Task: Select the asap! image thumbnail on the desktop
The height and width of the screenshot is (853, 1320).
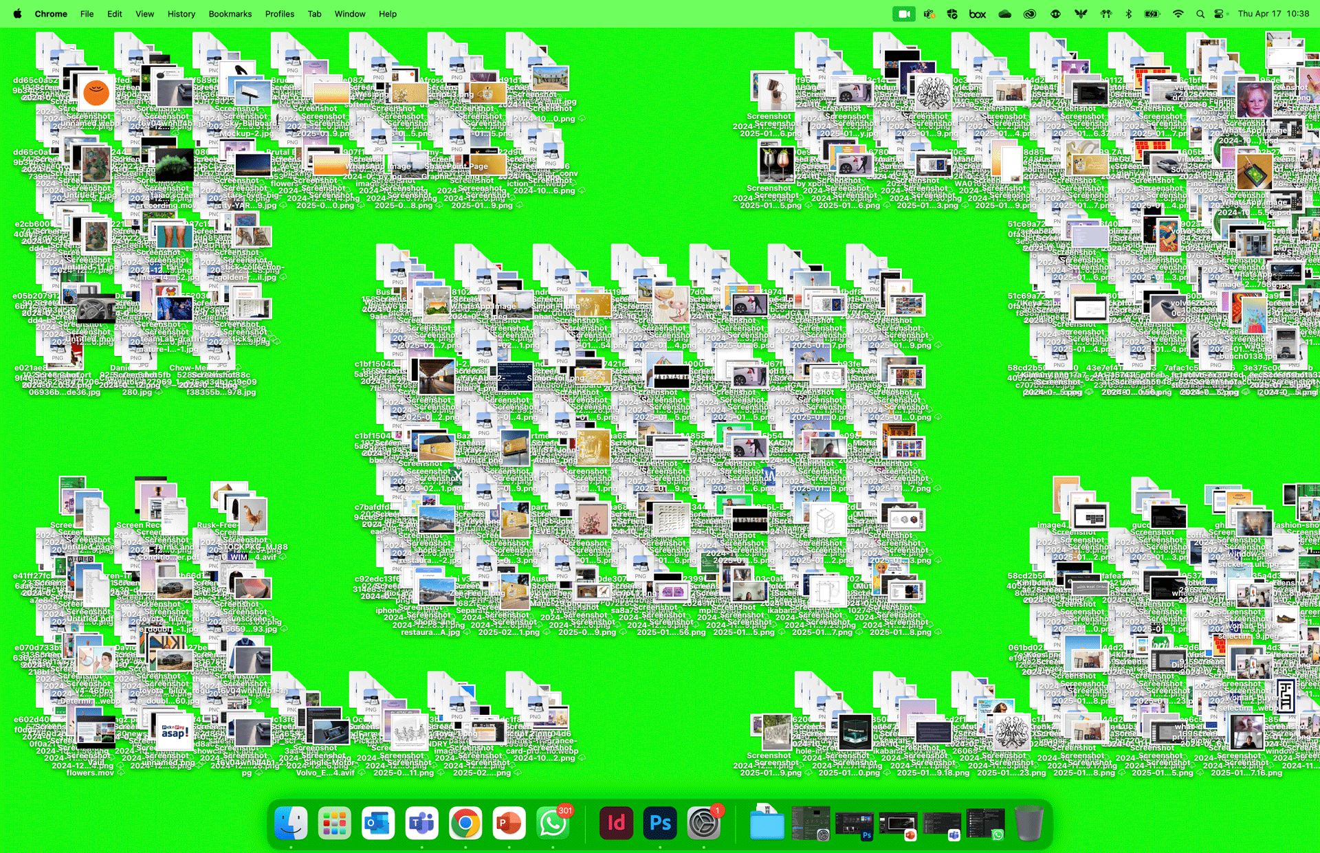Action: (x=174, y=732)
